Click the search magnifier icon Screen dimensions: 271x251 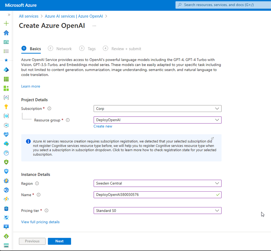click(180, 5)
